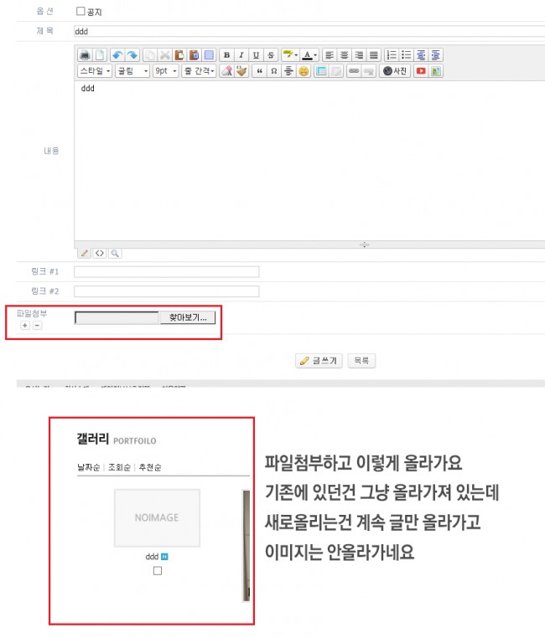Viewport: 545px width, 638px height.
Task: Sort gallery by 추천순
Action: (150, 467)
